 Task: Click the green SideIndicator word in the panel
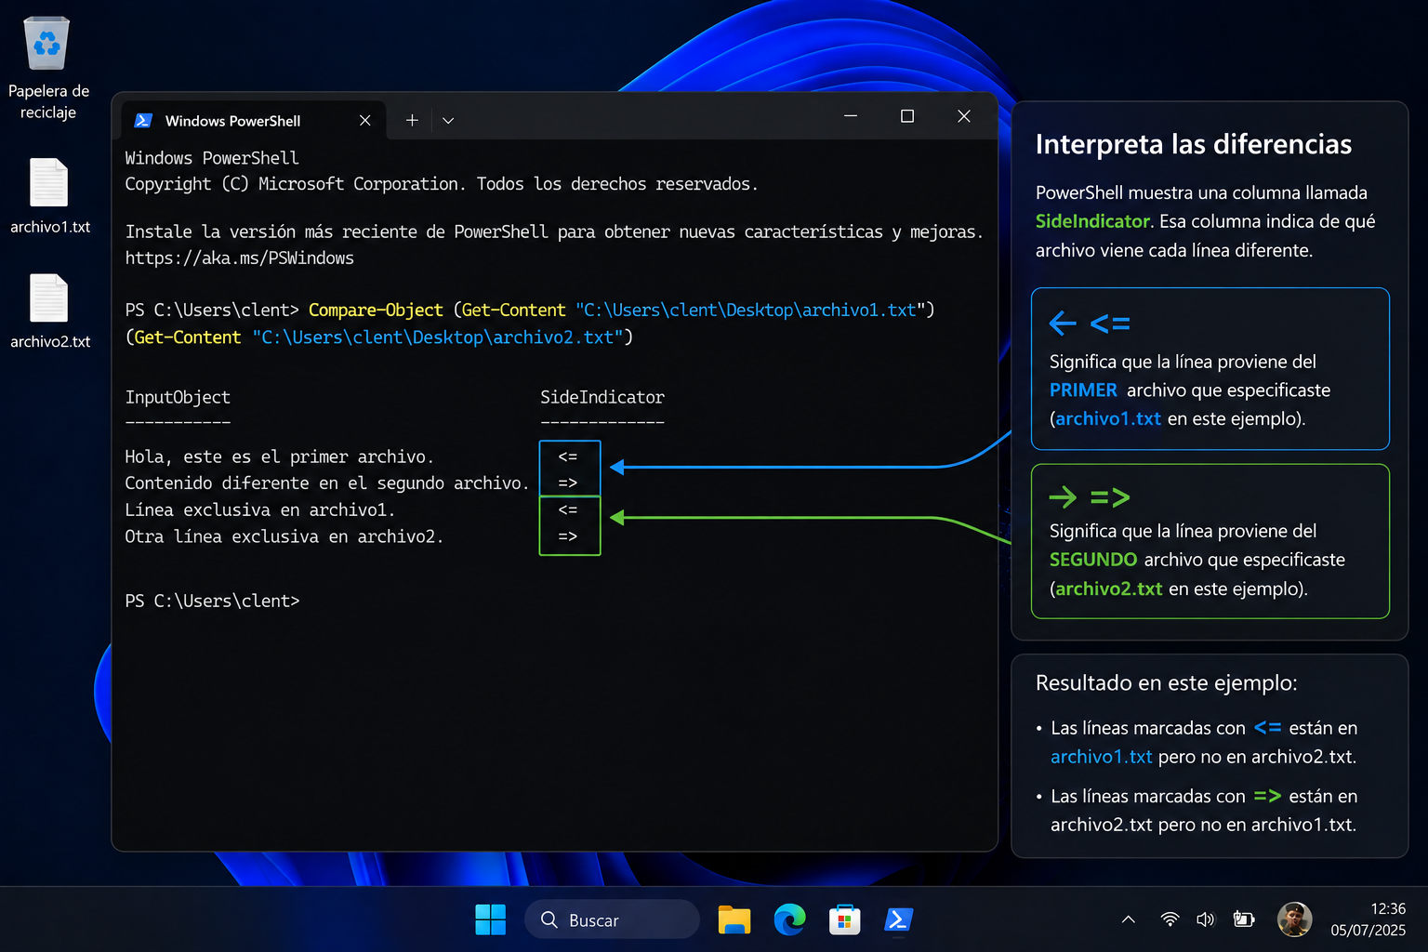click(x=1092, y=221)
